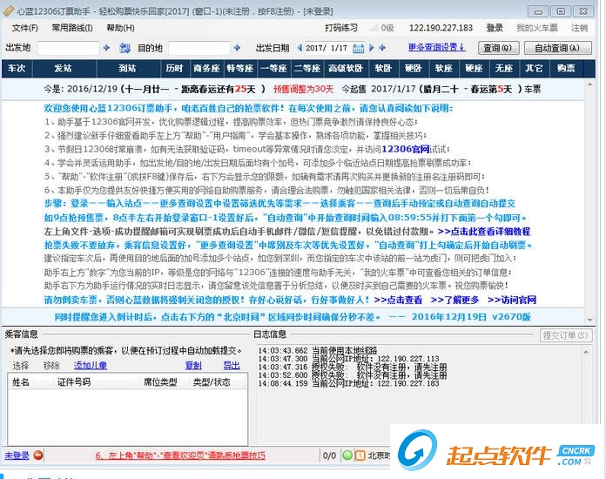Open 我的火车票
Screen dimensions: 606x479
[x=537, y=28]
